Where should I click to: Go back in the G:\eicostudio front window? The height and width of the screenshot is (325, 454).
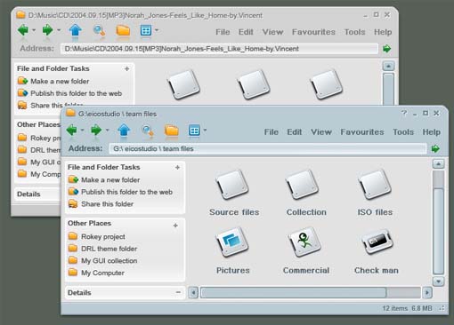(72, 130)
